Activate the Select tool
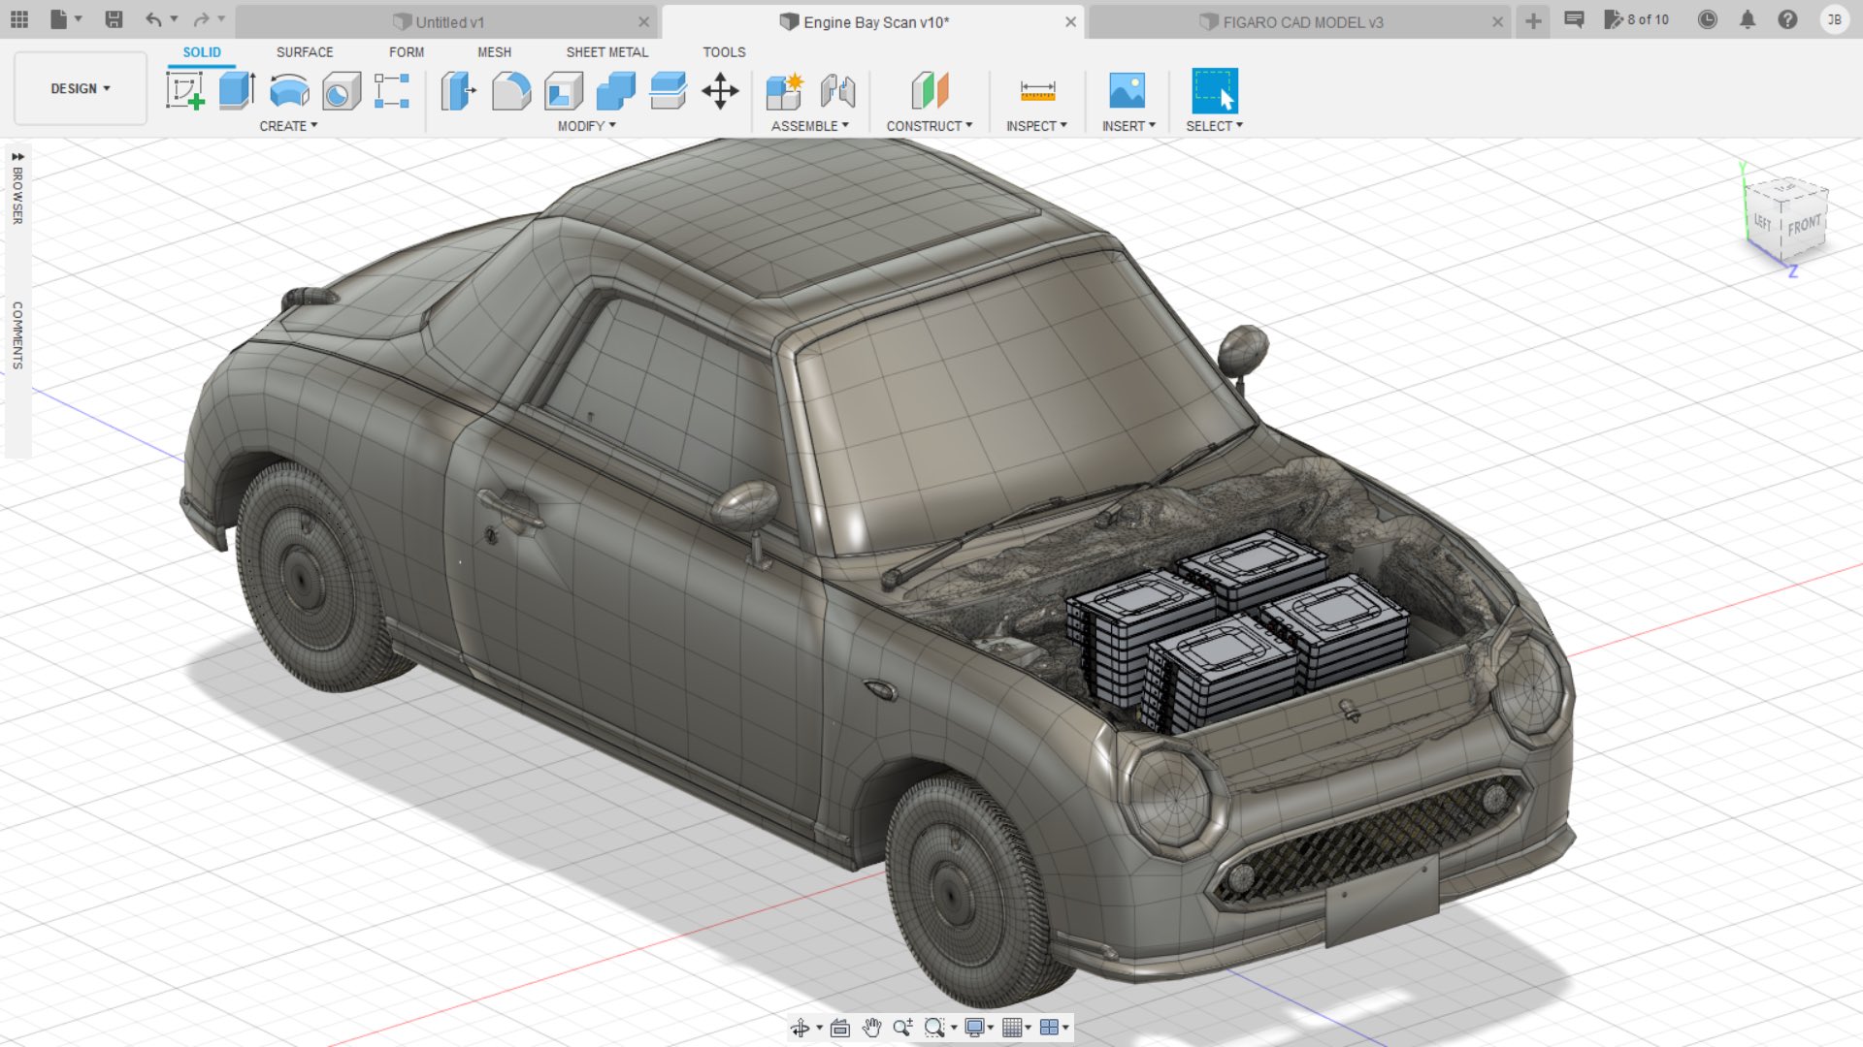The width and height of the screenshot is (1863, 1047). click(x=1214, y=91)
